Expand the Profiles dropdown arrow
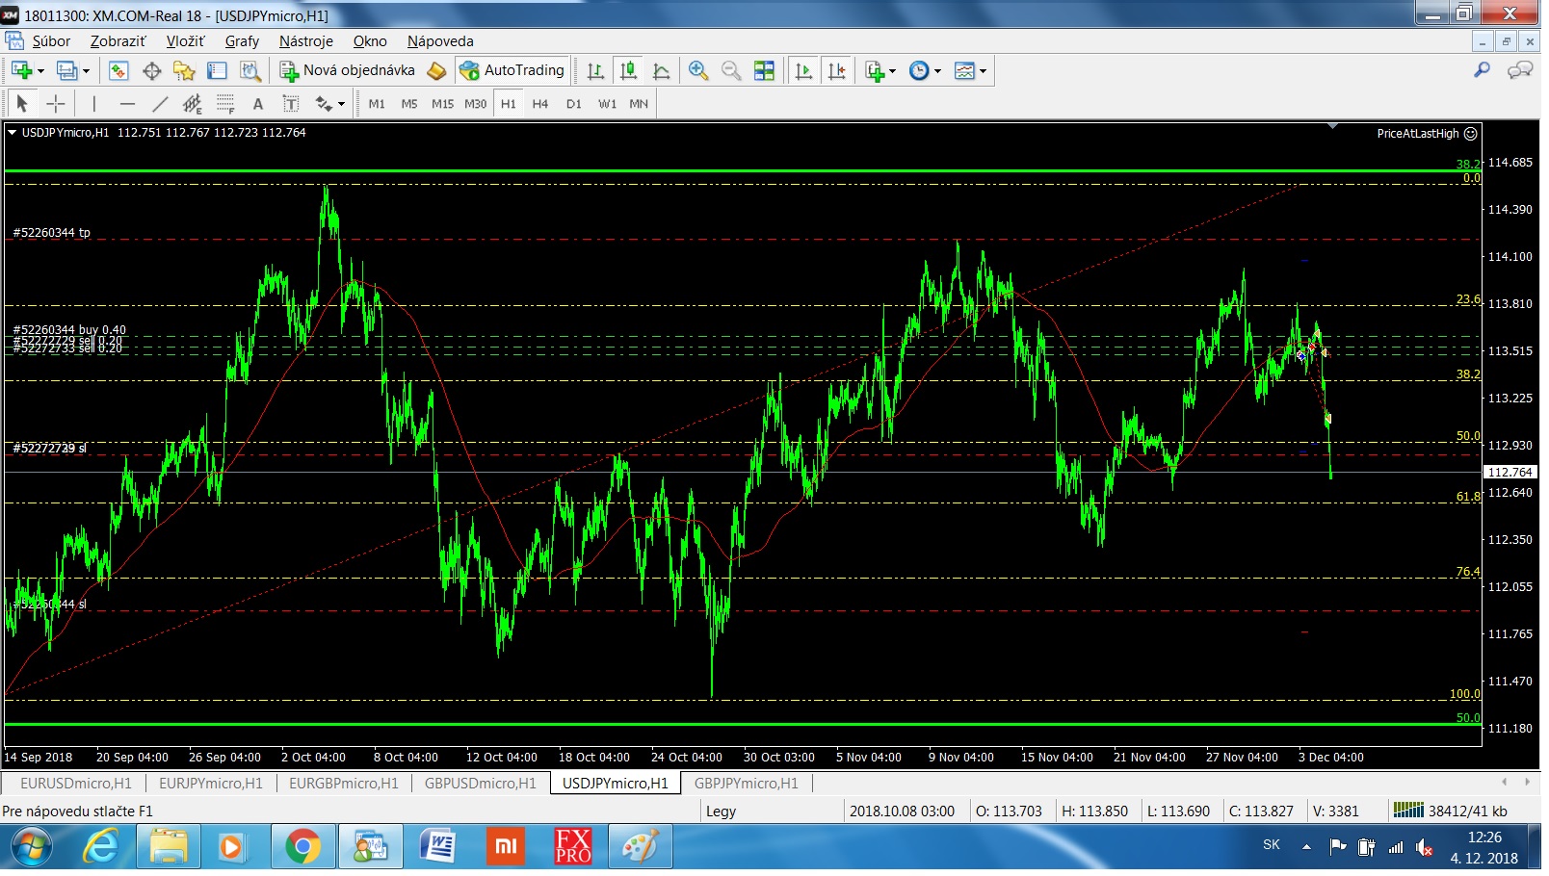Image resolution: width=1549 pixels, height=876 pixels. pos(86,71)
